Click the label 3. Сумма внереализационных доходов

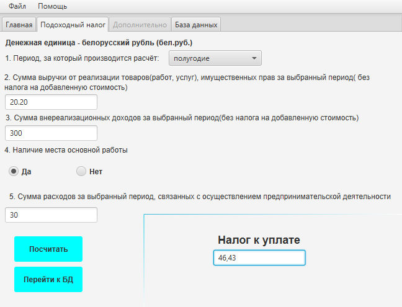tap(182, 118)
